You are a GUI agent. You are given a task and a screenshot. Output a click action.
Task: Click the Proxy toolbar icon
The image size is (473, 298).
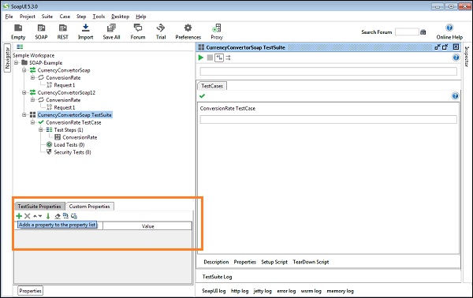(217, 32)
